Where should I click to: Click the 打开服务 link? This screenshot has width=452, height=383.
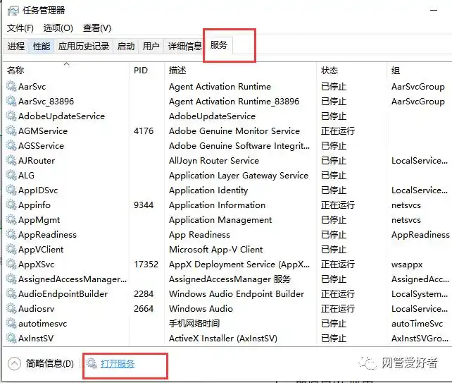tap(118, 364)
